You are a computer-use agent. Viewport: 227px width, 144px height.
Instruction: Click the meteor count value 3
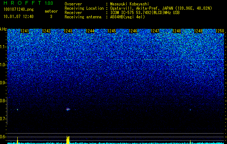51,17
